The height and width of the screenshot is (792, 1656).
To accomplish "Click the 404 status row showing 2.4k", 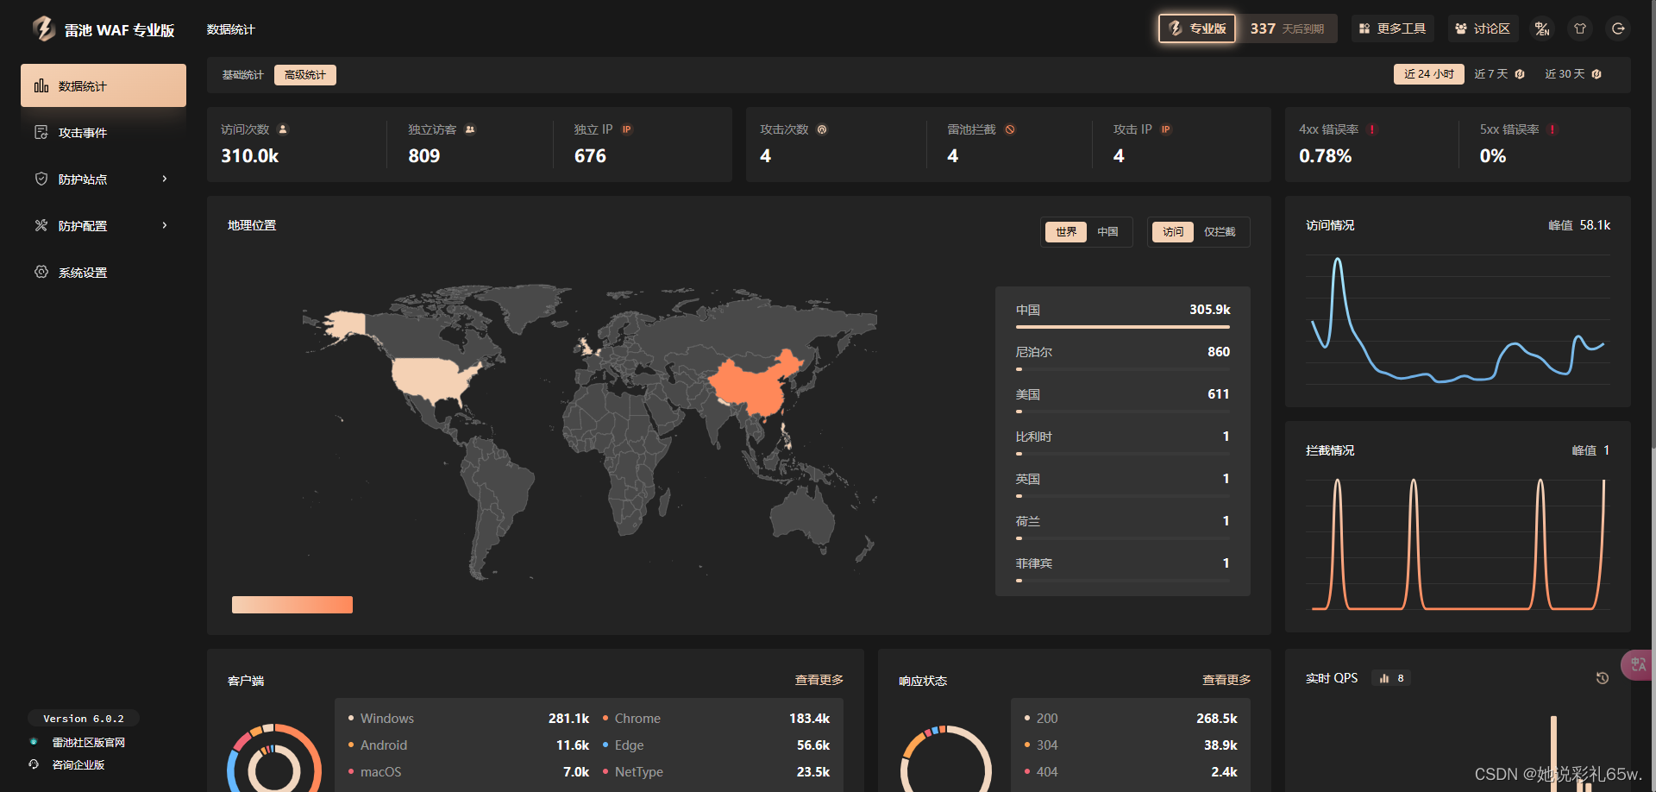I will pos(1131,771).
